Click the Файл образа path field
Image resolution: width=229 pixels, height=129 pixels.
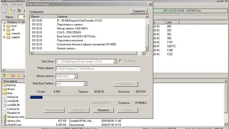pos(98,69)
